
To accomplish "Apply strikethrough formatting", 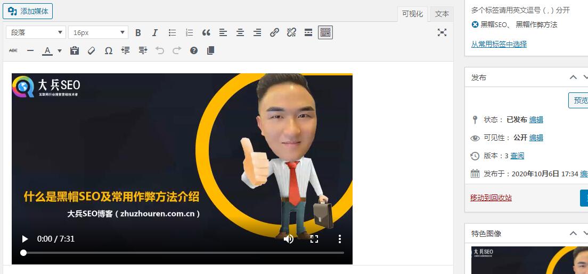I will coord(13,50).
